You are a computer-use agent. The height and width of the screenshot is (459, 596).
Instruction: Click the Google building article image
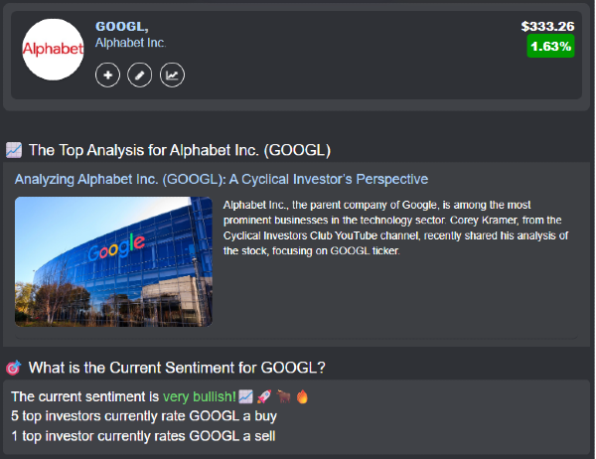(113, 261)
